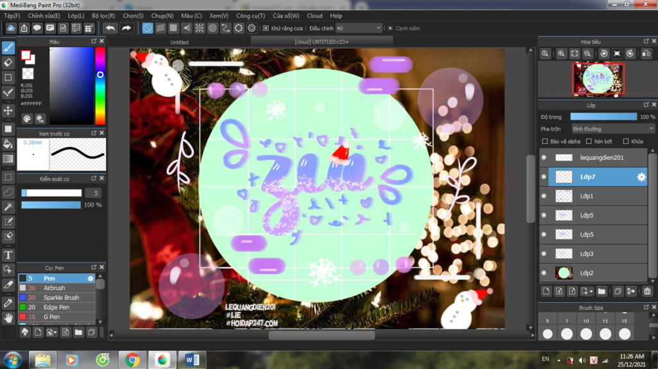
Task: Select the Lớp3 layer
Action: [x=594, y=253]
